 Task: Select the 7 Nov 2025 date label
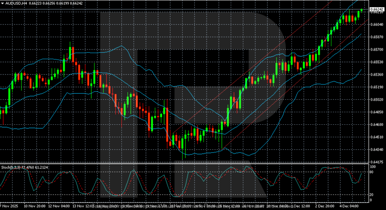[10, 206]
